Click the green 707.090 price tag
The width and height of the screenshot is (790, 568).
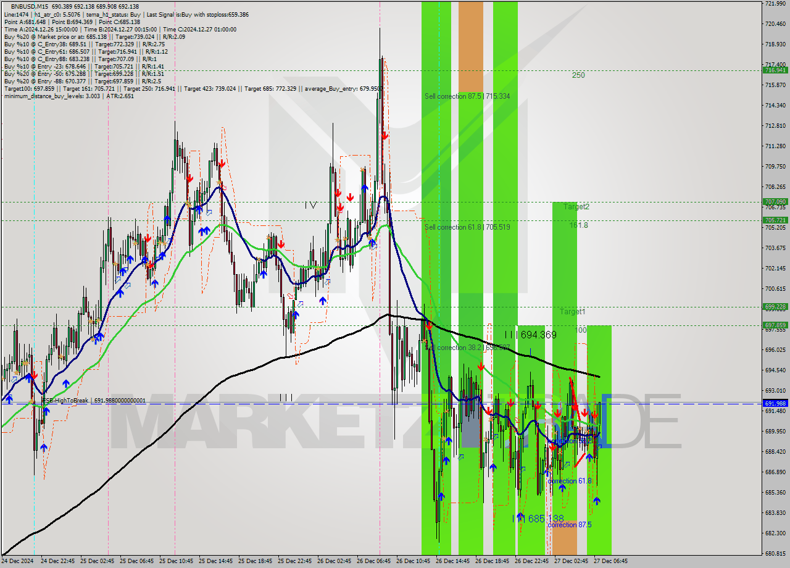[775, 202]
